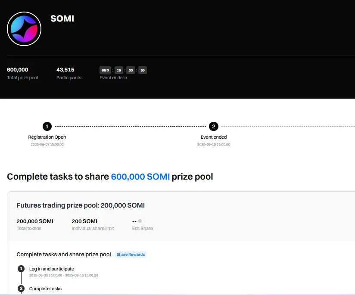
Task: Click the Complete tasks step text
Action: pos(45,289)
